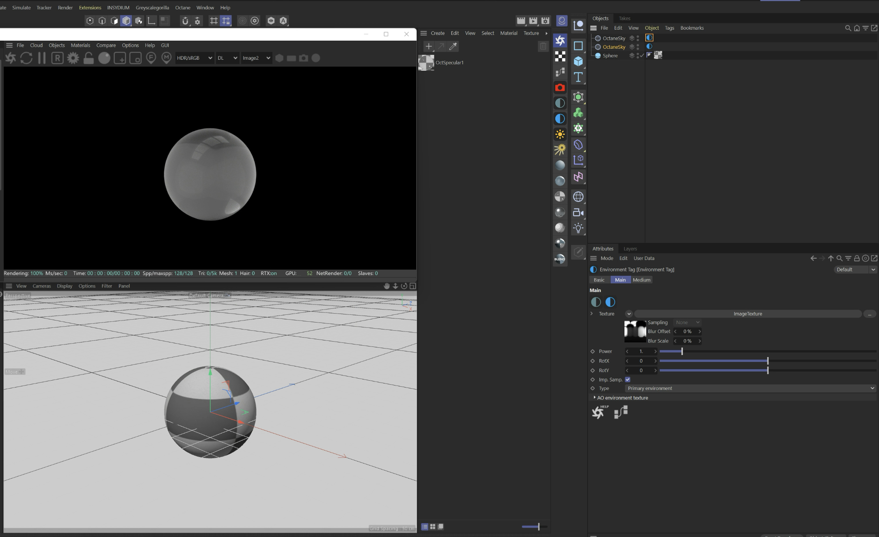Click the Live Viewer gear settings icon

tap(73, 58)
